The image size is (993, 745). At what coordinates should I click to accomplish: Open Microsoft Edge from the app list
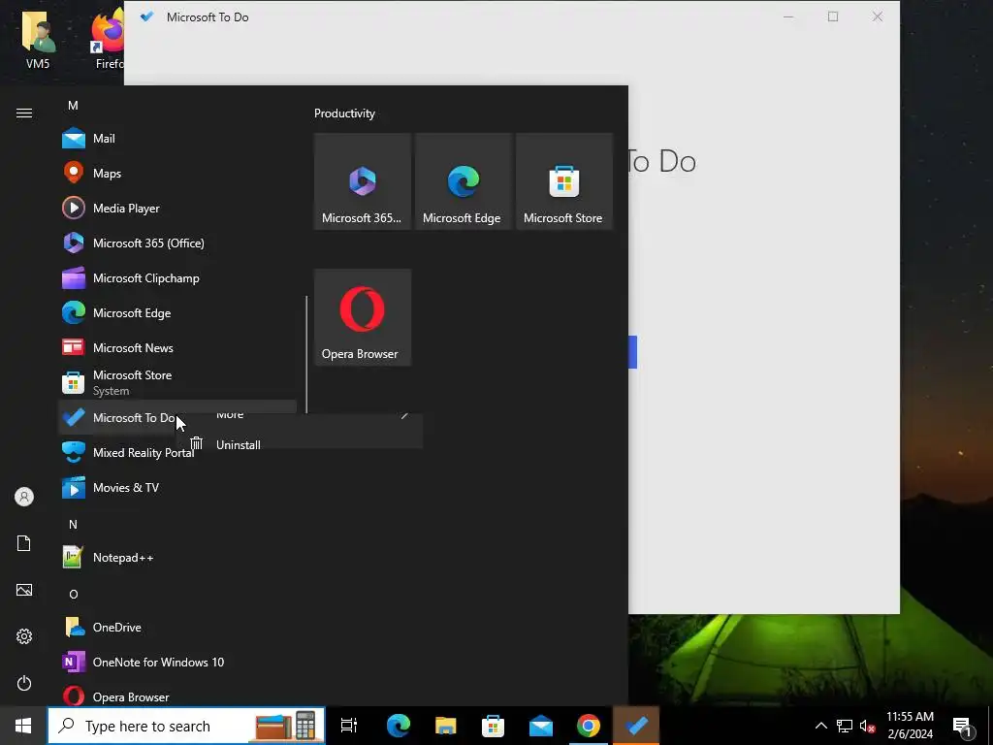(x=177, y=312)
